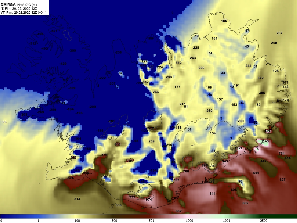Click the map value 240
This screenshot has width=297, height=223.
pos(274,43)
